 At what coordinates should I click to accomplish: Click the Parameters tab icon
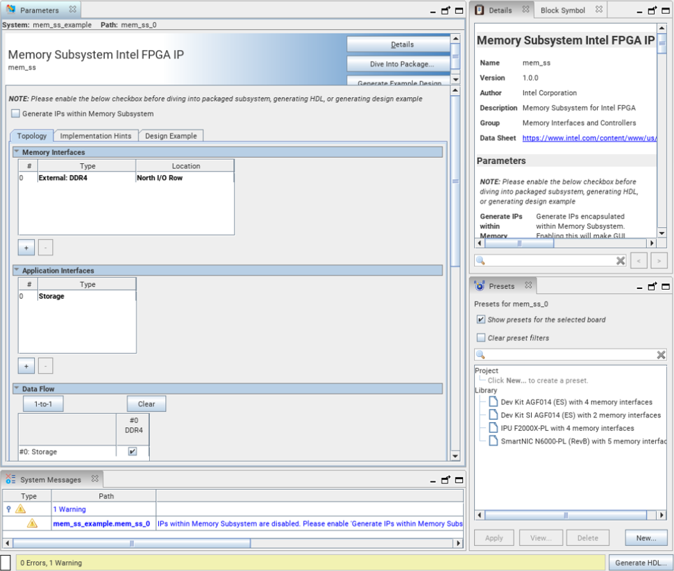click(10, 10)
